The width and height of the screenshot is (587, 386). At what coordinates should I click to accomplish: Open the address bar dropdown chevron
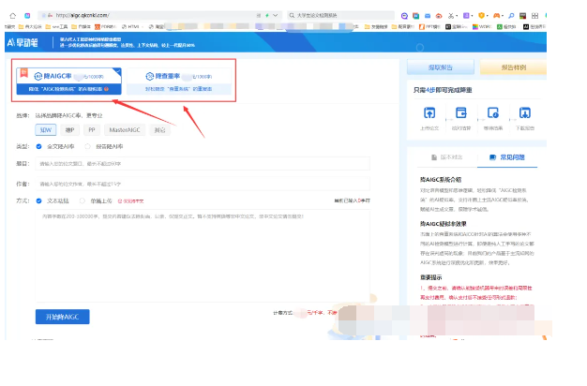tap(275, 15)
